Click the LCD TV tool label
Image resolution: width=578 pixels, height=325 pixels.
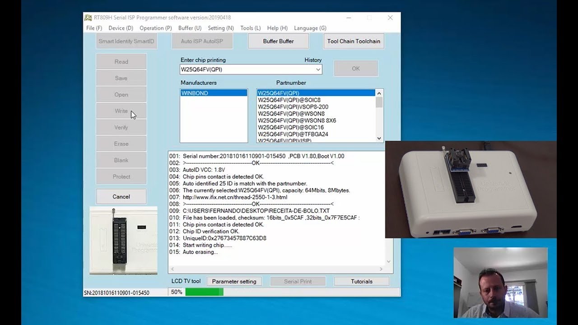tap(186, 281)
